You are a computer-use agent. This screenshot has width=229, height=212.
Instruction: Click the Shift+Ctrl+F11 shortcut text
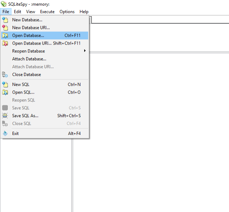point(67,43)
